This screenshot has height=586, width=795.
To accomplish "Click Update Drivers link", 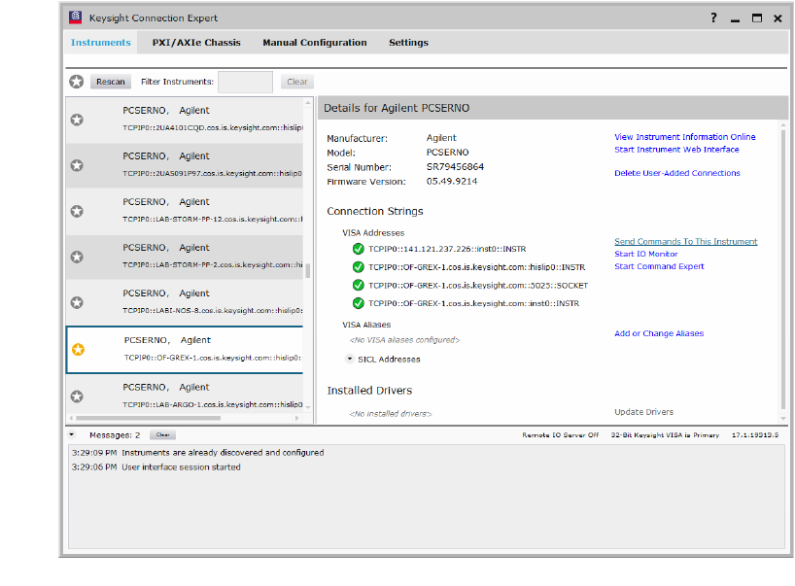I will 644,412.
